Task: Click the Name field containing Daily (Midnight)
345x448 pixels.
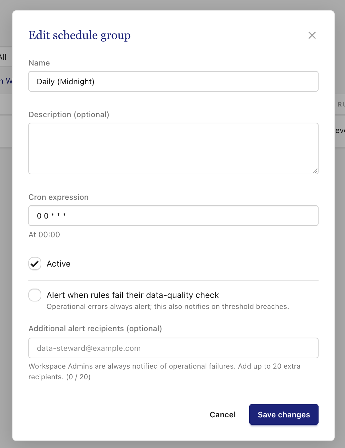Action: 173,81
